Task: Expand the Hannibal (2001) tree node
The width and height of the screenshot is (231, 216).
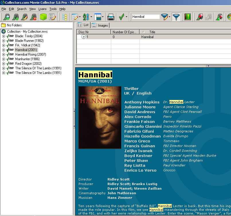Action: pyautogui.click(x=3, y=50)
